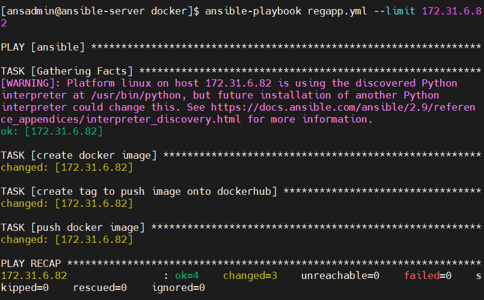The image size is (484, 300).
Task: Click changed=3 in the recap
Action: (x=250, y=275)
